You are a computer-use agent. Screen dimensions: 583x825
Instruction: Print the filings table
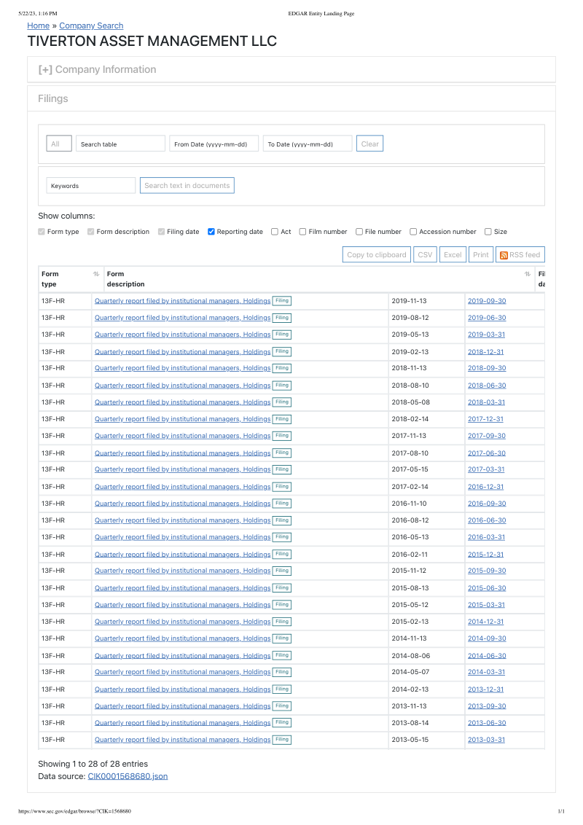[x=481, y=254]
